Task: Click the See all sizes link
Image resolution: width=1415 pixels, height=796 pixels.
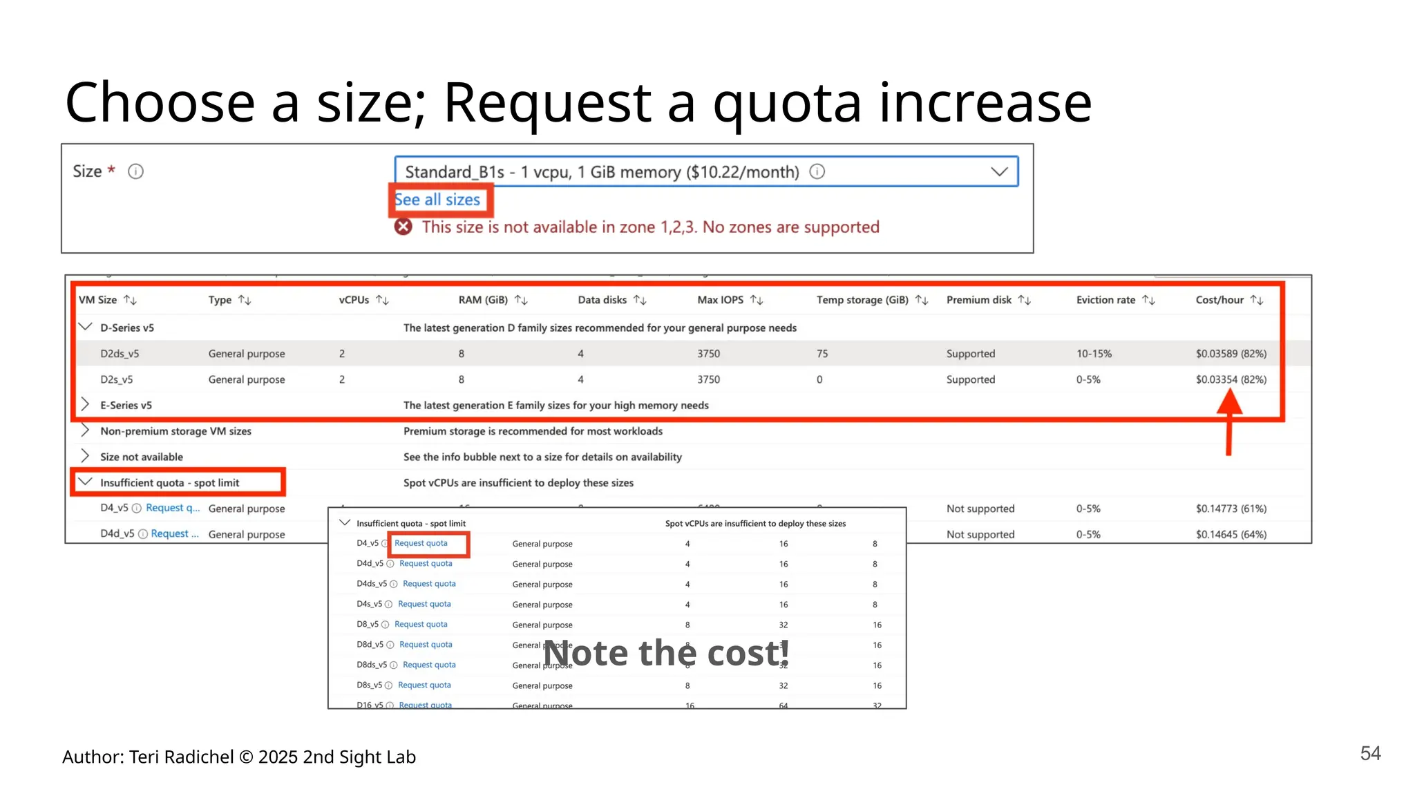Action: pyautogui.click(x=437, y=200)
